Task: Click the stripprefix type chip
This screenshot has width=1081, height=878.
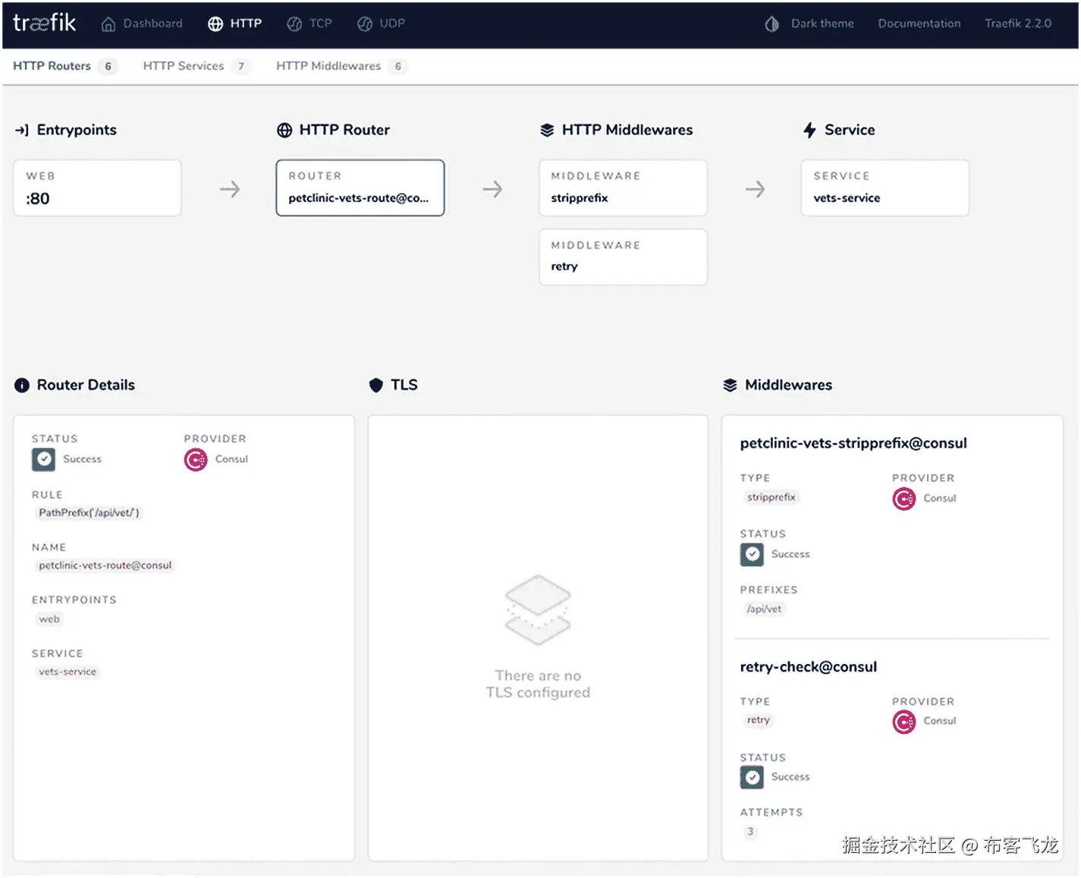Action: click(x=771, y=498)
